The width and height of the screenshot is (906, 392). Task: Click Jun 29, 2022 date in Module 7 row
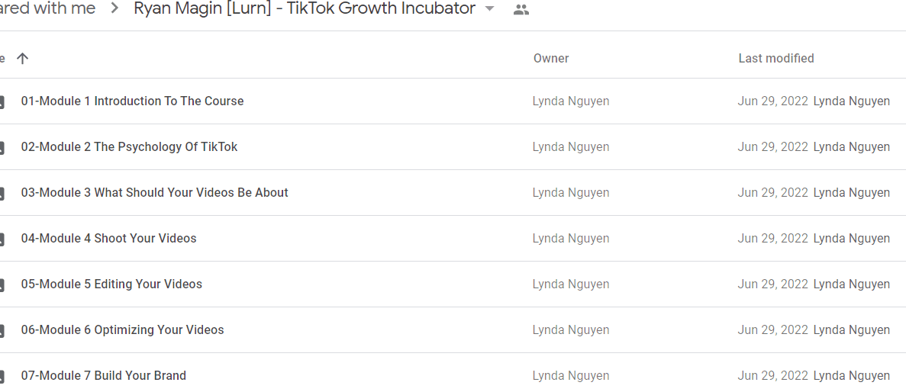[x=772, y=376]
